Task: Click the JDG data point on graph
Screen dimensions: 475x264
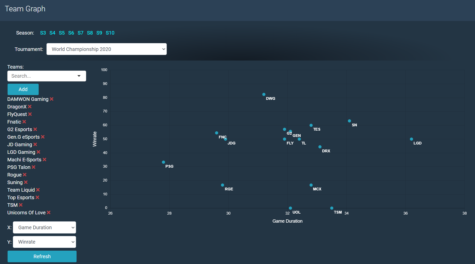Action: point(225,139)
